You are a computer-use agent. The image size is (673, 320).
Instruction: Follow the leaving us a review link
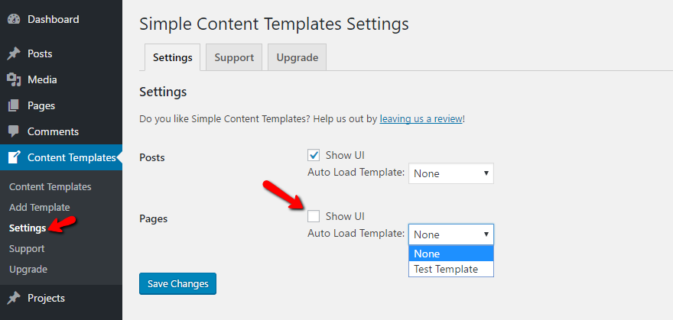pyautogui.click(x=421, y=119)
